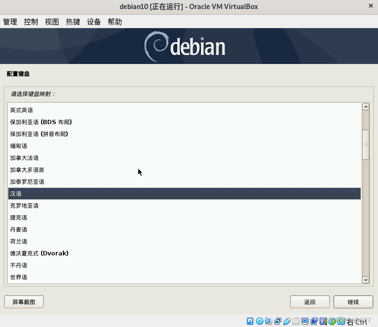Select 保加利亚语 (拼音布局) layout
Image resolution: width=378 pixels, height=327 pixels.
click(184, 134)
